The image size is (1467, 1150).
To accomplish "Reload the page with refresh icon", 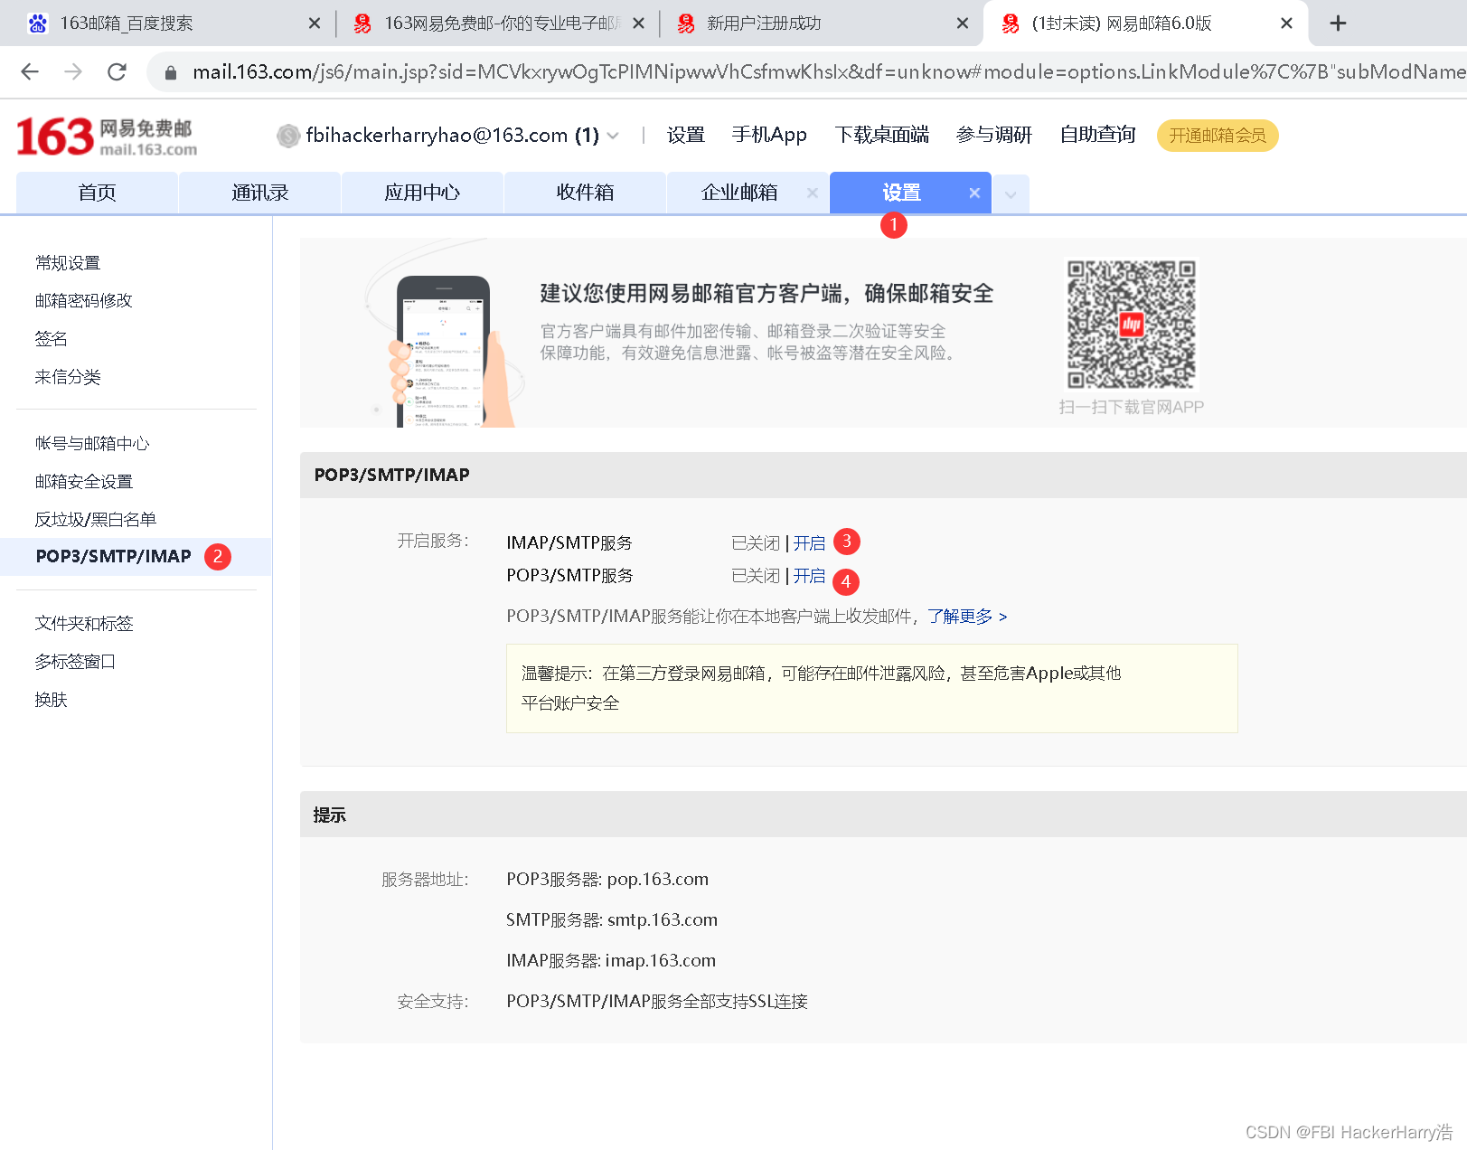I will 117,71.
